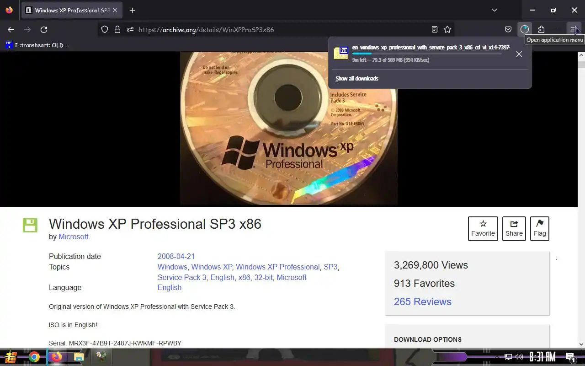Click the Windows XP disc image
The height and width of the screenshot is (366, 585).
tap(289, 128)
